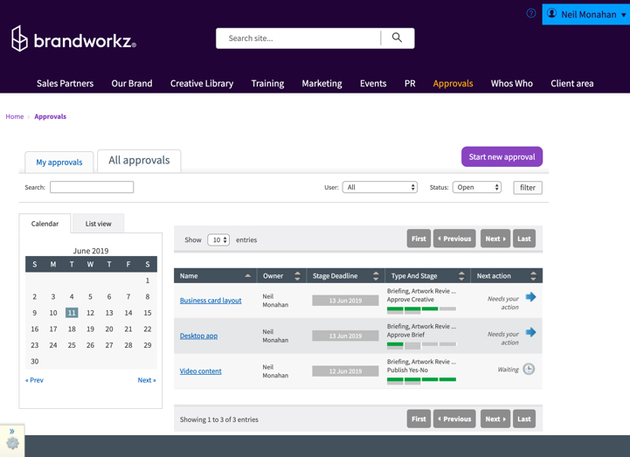This screenshot has height=457, width=630.
Task: Click the filter button
Action: point(528,188)
